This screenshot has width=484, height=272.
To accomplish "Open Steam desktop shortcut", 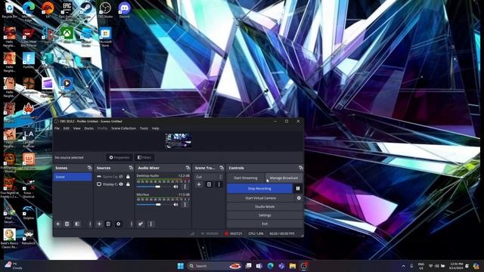I will tap(86, 10).
